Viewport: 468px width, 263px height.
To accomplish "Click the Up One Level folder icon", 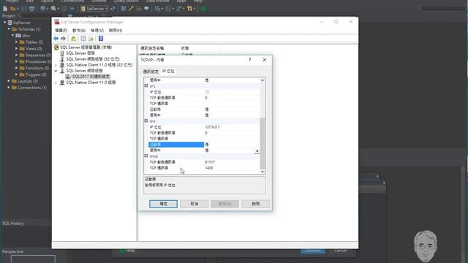I will (x=73, y=39).
